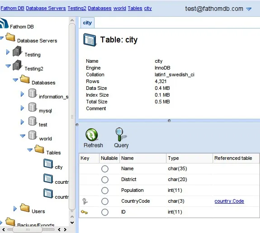Collapse the world database node
This screenshot has width=260, height=233.
coord(23,136)
